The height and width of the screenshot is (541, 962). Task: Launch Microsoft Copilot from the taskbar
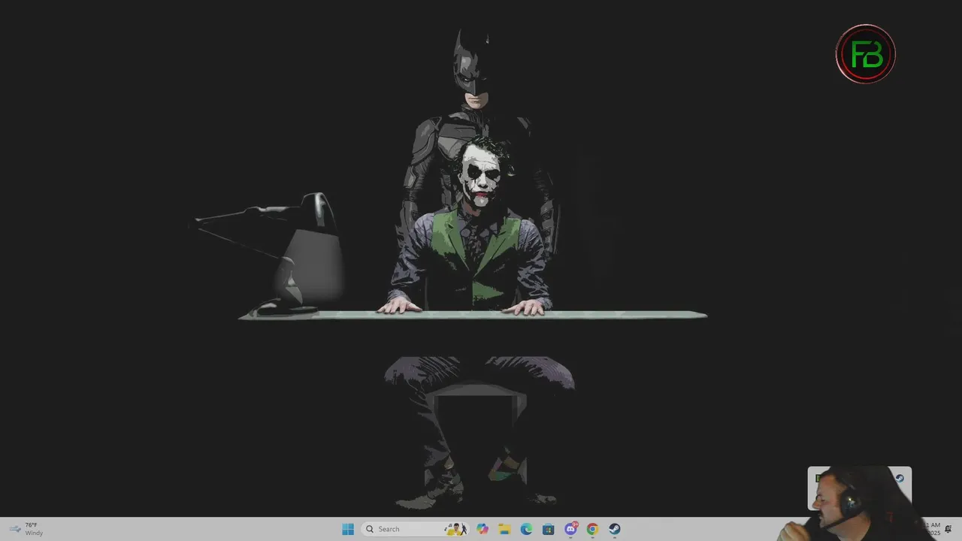tap(483, 529)
